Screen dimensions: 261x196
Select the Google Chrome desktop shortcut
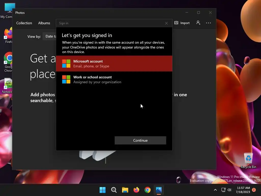pos(8,62)
